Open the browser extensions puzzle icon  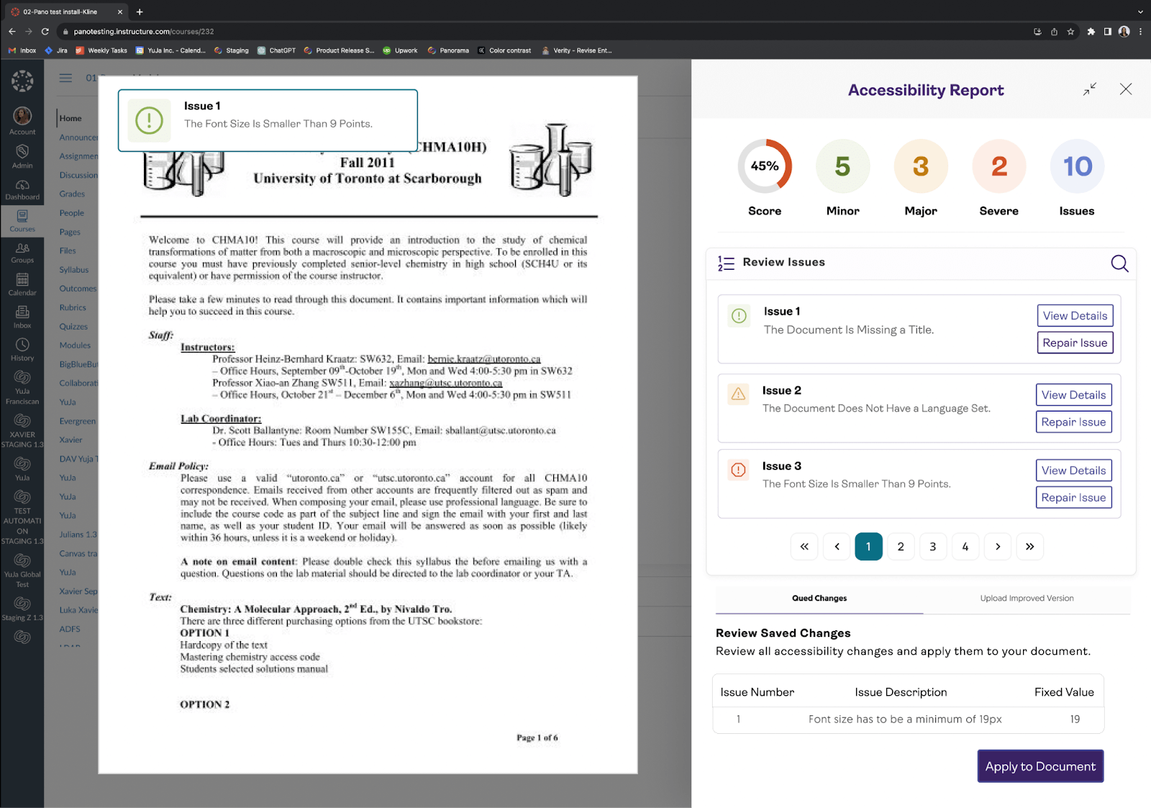coord(1091,32)
